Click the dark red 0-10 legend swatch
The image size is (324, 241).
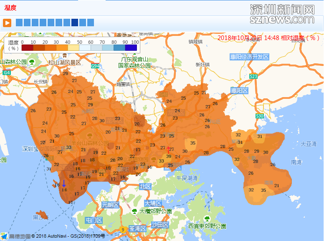click(x=27, y=48)
